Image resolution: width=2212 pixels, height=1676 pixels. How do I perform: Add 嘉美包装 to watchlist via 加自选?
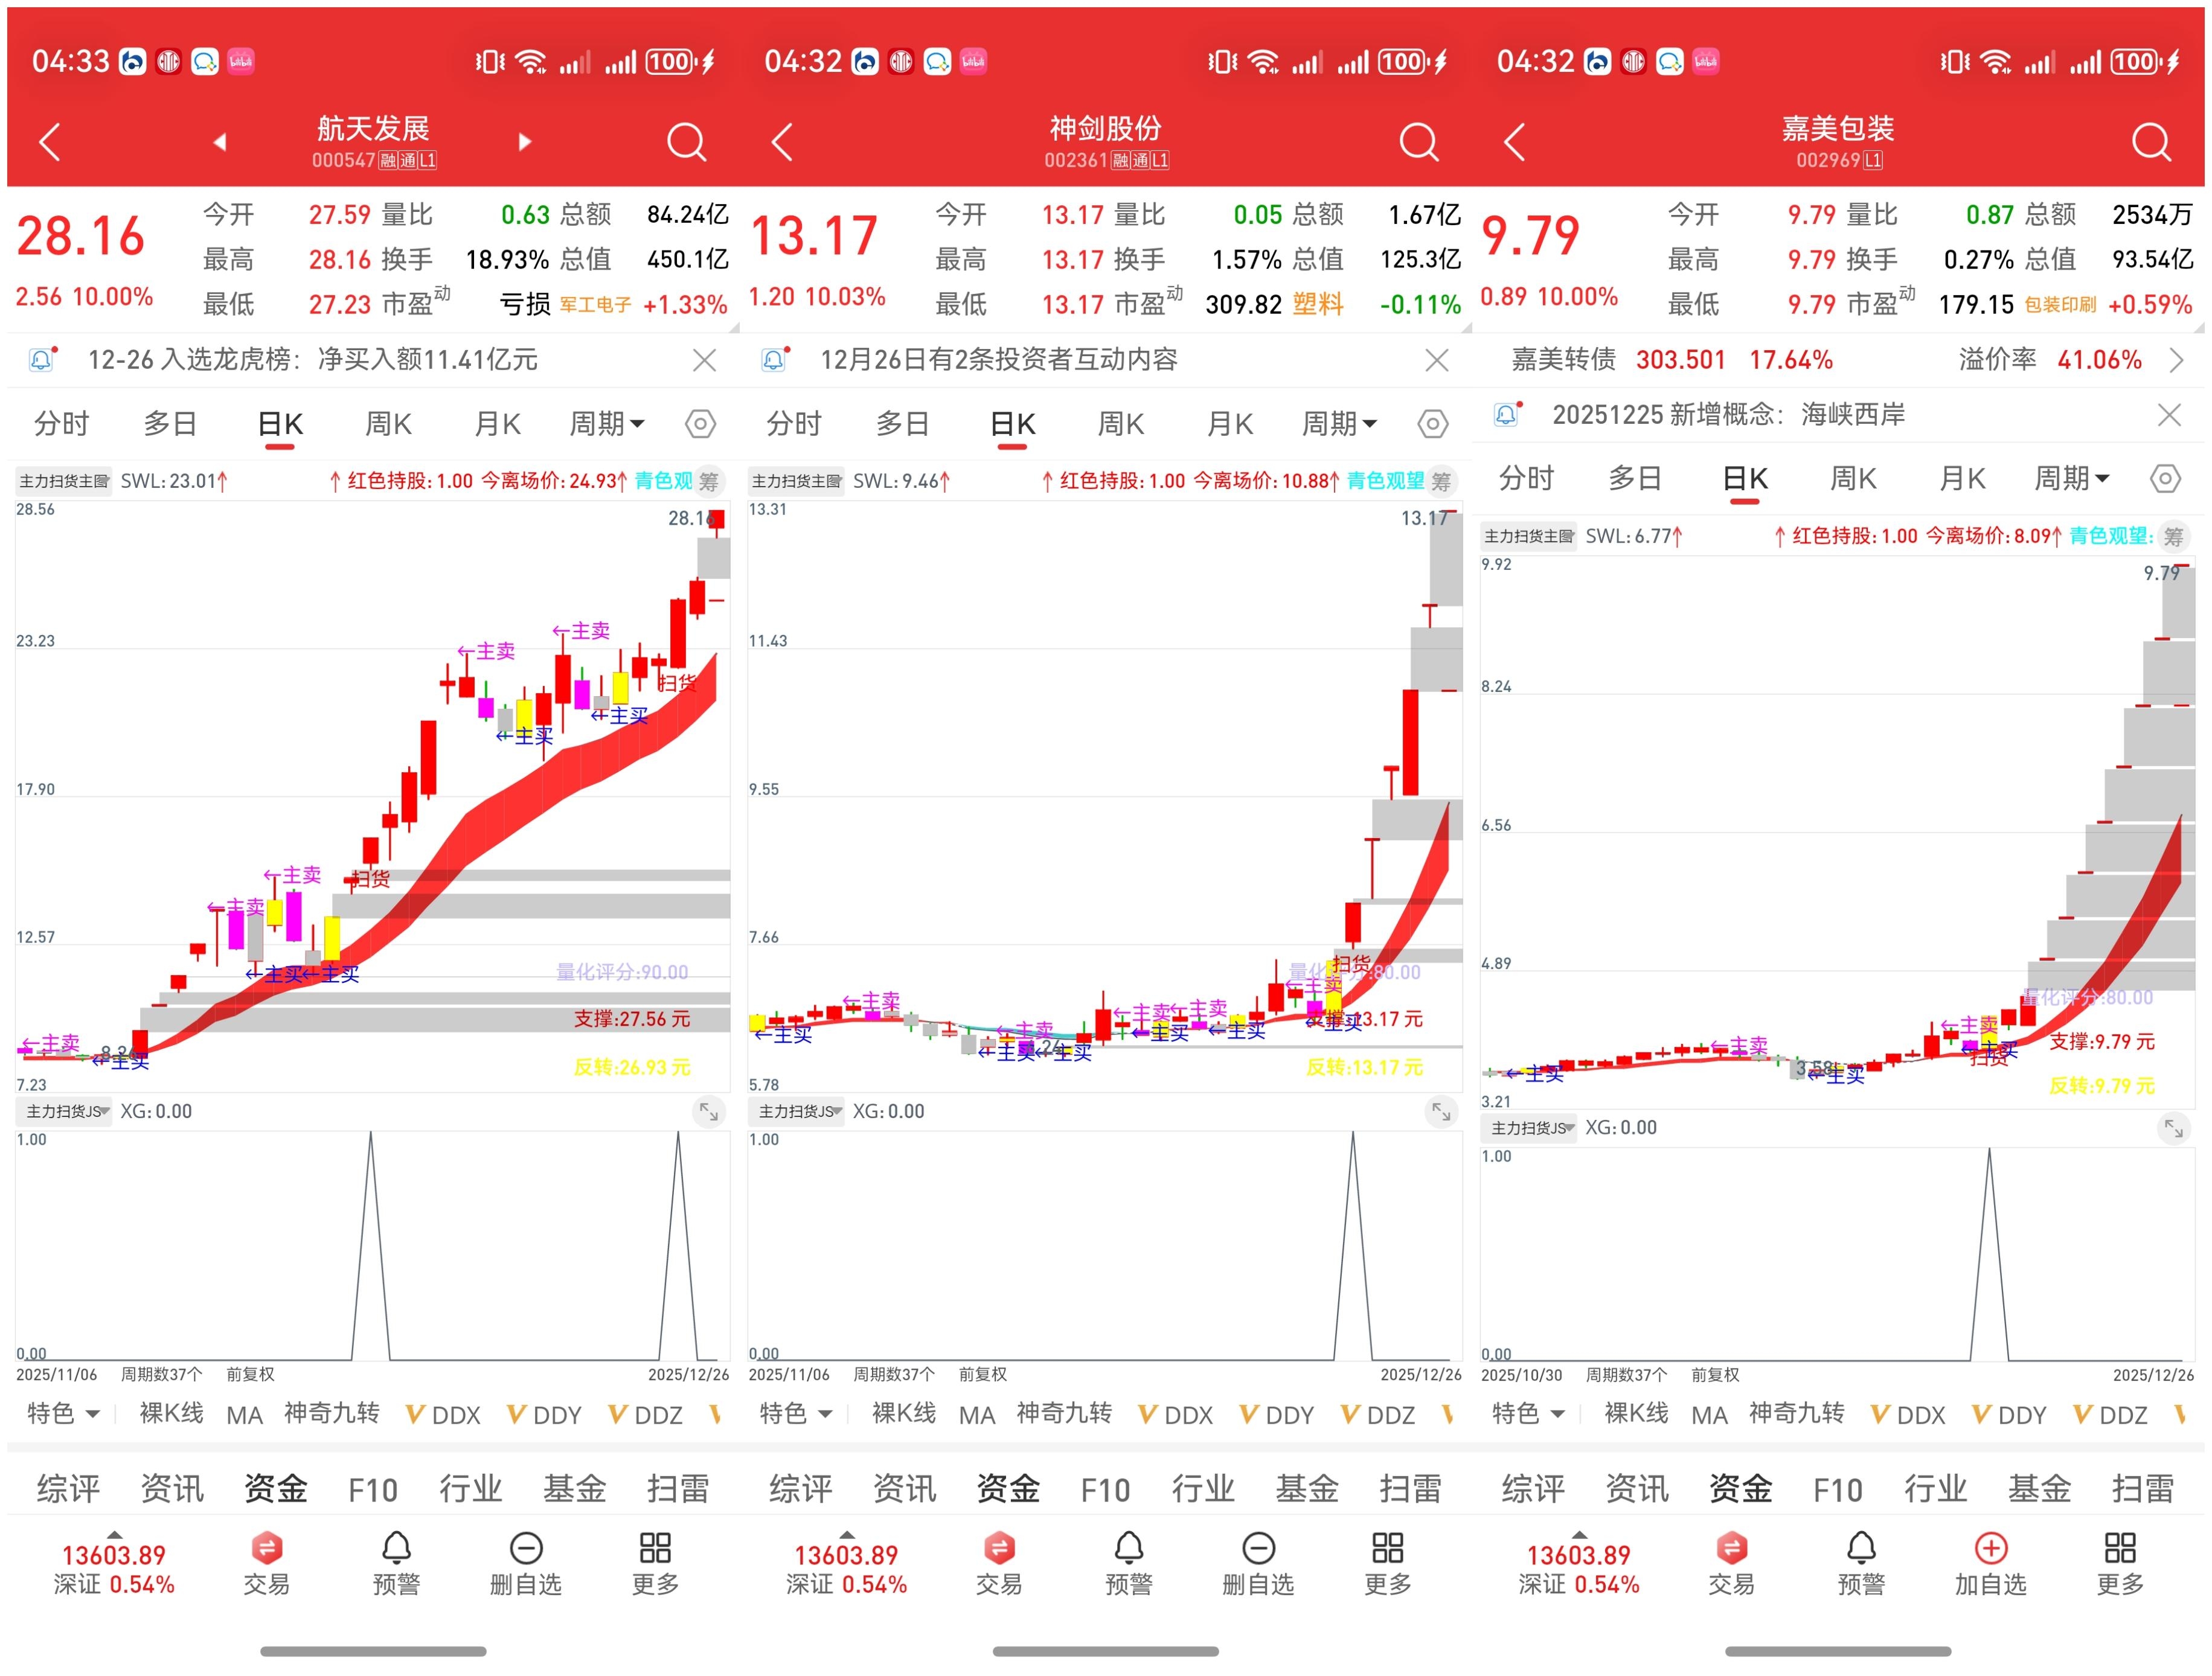[1990, 1562]
